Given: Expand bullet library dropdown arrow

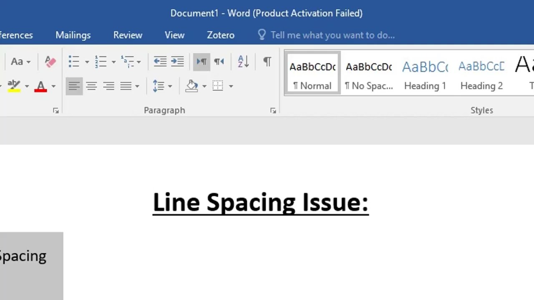Looking at the screenshot, I should click(x=87, y=62).
